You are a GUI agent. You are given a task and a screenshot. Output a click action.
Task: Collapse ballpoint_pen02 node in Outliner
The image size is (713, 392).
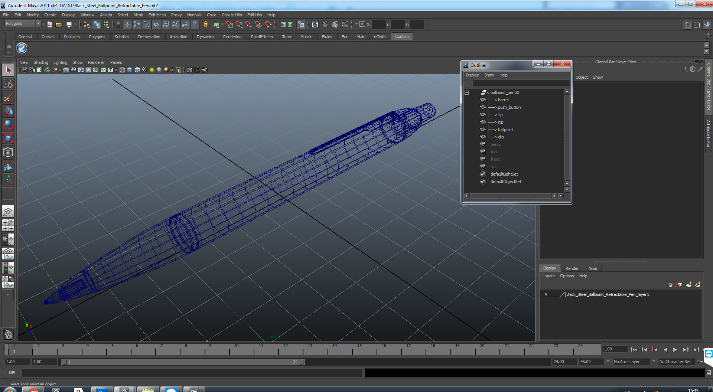[467, 92]
